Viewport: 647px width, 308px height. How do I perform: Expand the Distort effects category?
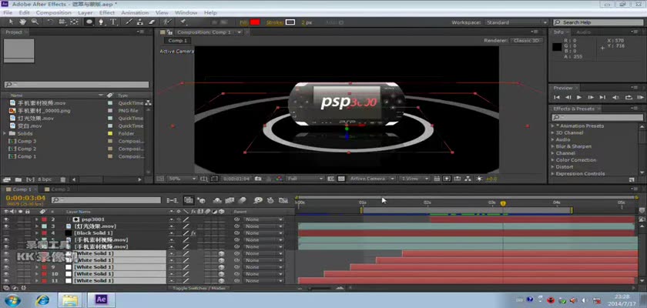click(x=552, y=166)
